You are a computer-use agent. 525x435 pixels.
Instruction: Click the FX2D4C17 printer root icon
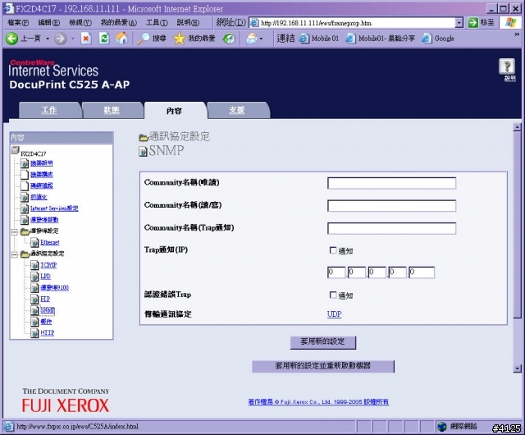coord(15,150)
